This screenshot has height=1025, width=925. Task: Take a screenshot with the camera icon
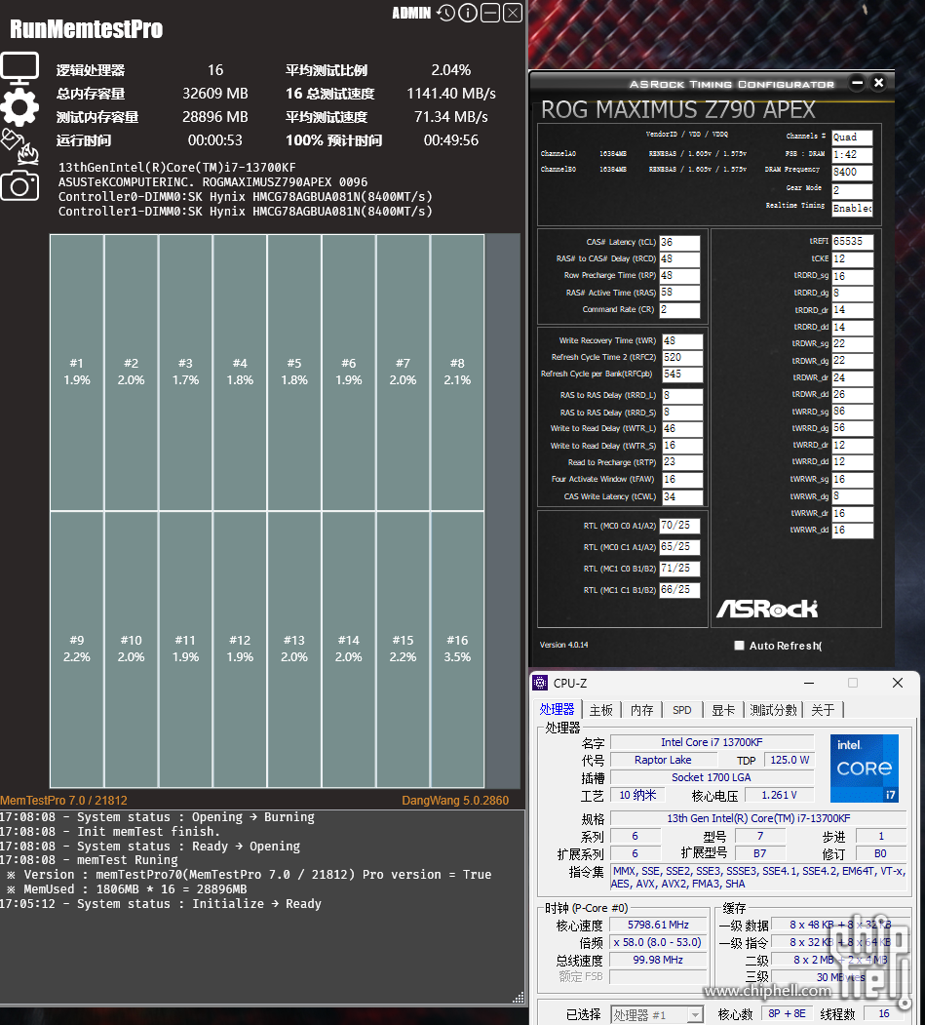tap(19, 186)
